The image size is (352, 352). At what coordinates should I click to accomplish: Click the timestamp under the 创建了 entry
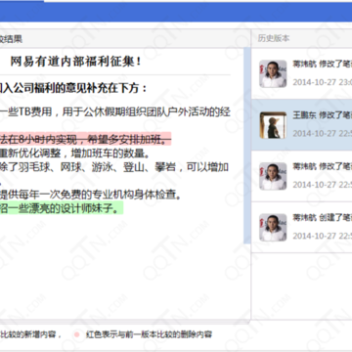[x=323, y=236]
